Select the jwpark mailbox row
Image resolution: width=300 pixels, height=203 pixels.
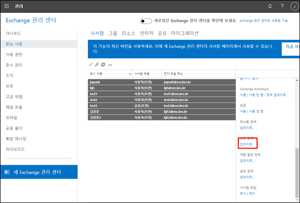[161, 82]
